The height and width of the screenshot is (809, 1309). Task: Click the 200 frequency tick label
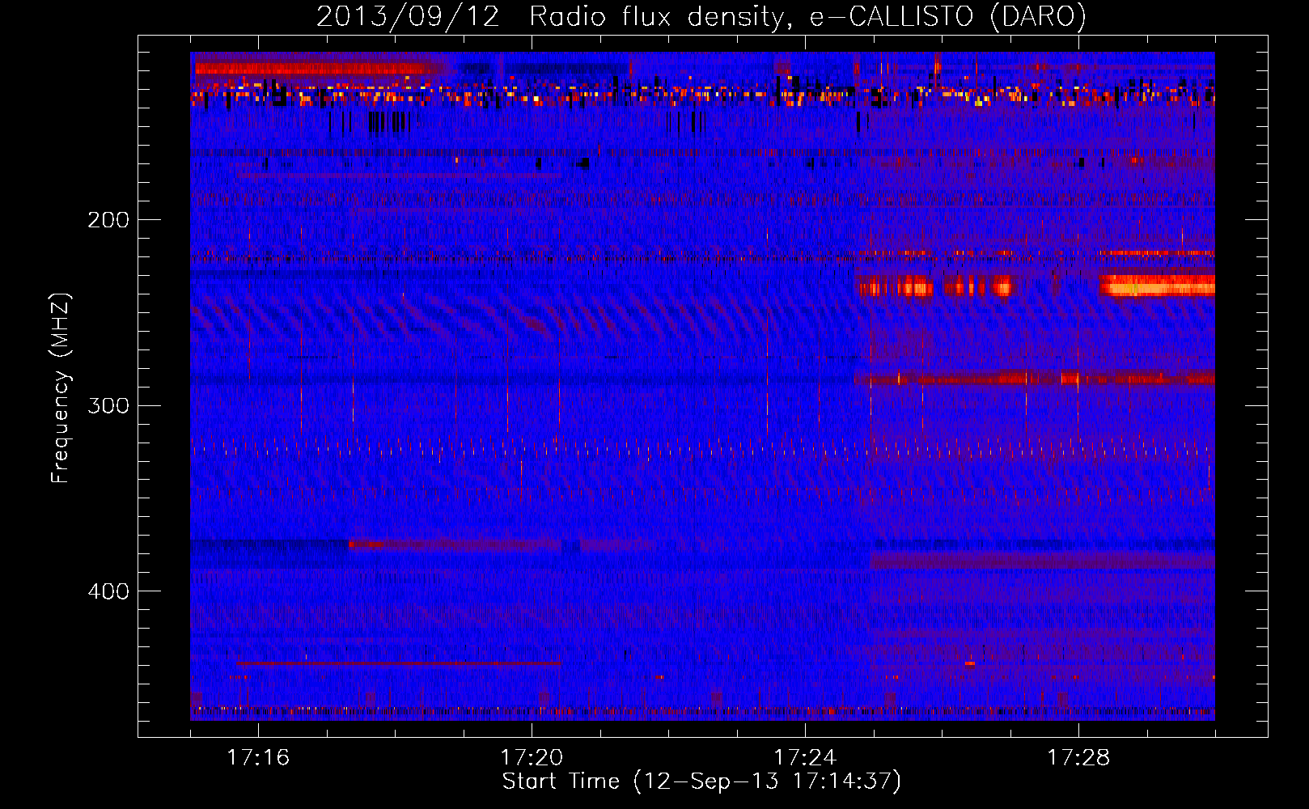[108, 220]
